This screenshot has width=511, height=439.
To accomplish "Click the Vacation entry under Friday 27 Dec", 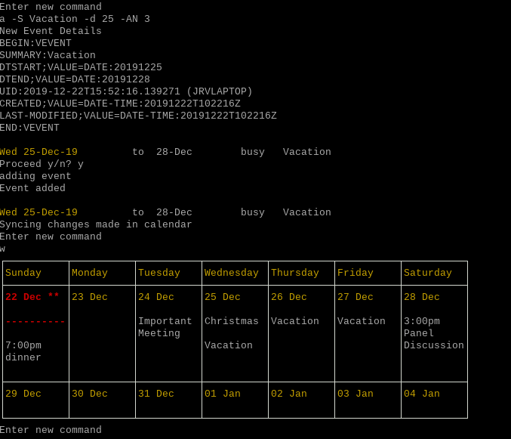I will pos(361,321).
